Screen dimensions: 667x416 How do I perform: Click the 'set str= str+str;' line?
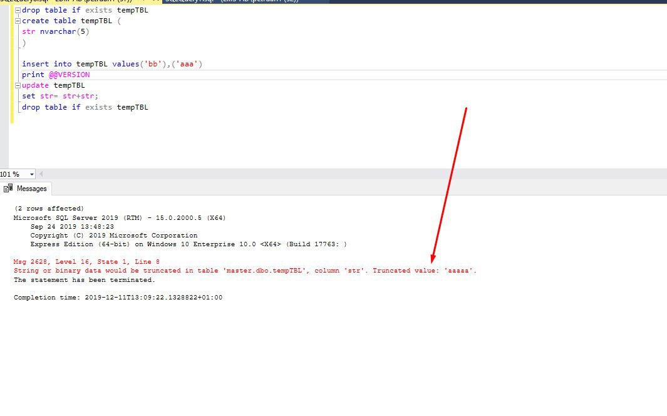tap(60, 96)
